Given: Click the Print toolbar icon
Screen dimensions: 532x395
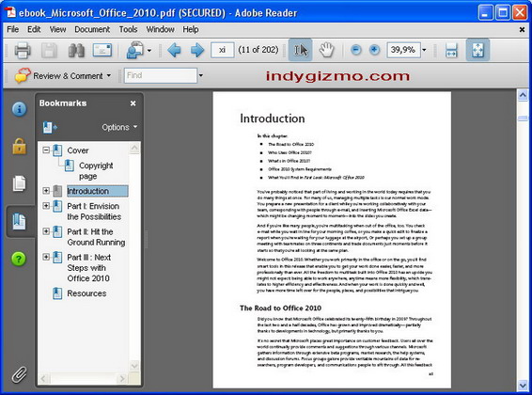Looking at the screenshot, I should point(23,50).
